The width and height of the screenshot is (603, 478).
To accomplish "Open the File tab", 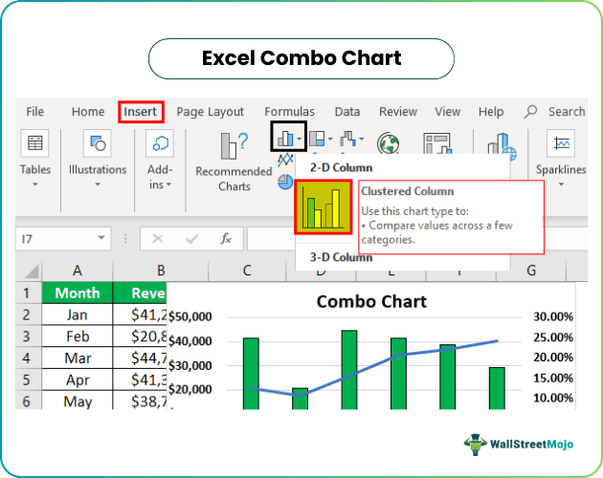I will pyautogui.click(x=35, y=112).
